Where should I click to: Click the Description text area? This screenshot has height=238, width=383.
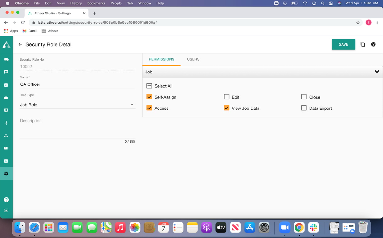pos(77,128)
